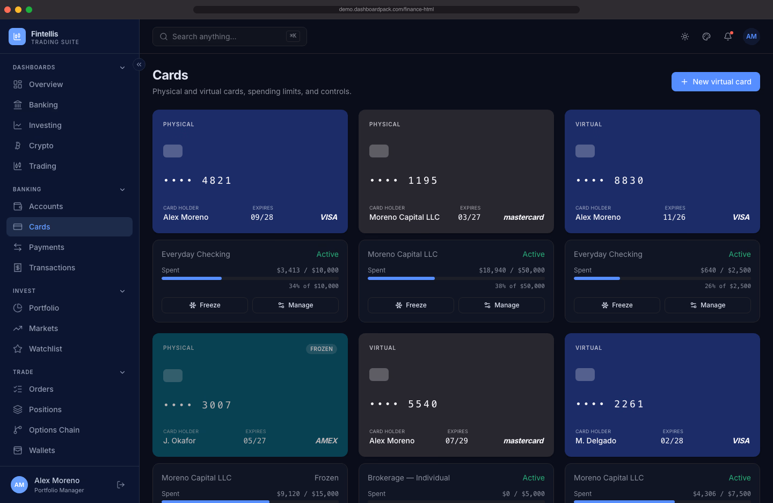The height and width of the screenshot is (503, 773).
Task: Click the Fintellis logo icon
Action: click(17, 37)
